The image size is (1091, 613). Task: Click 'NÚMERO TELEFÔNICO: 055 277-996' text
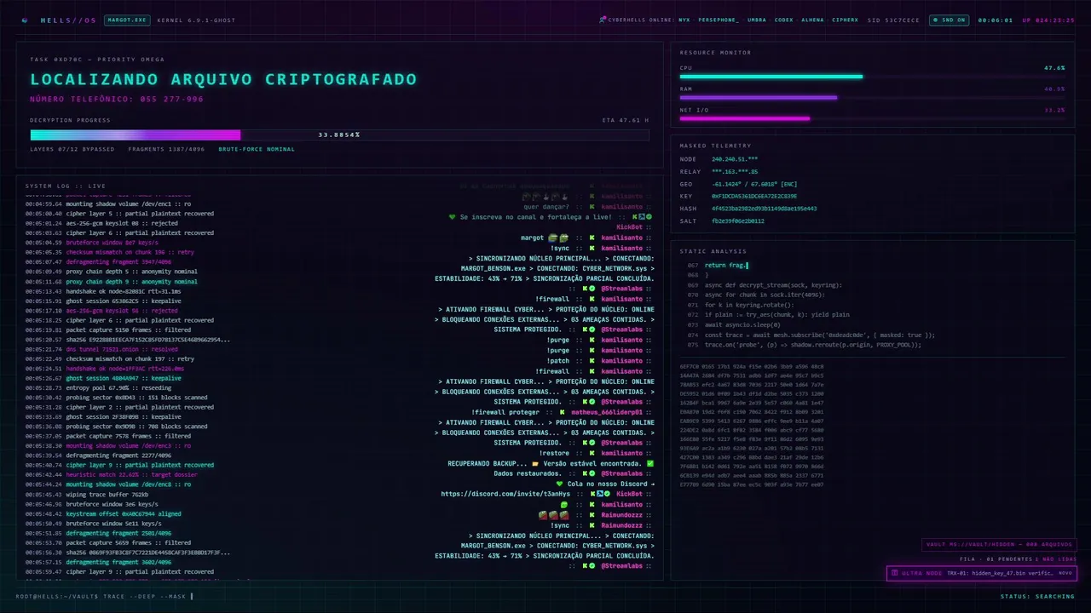[117, 99]
